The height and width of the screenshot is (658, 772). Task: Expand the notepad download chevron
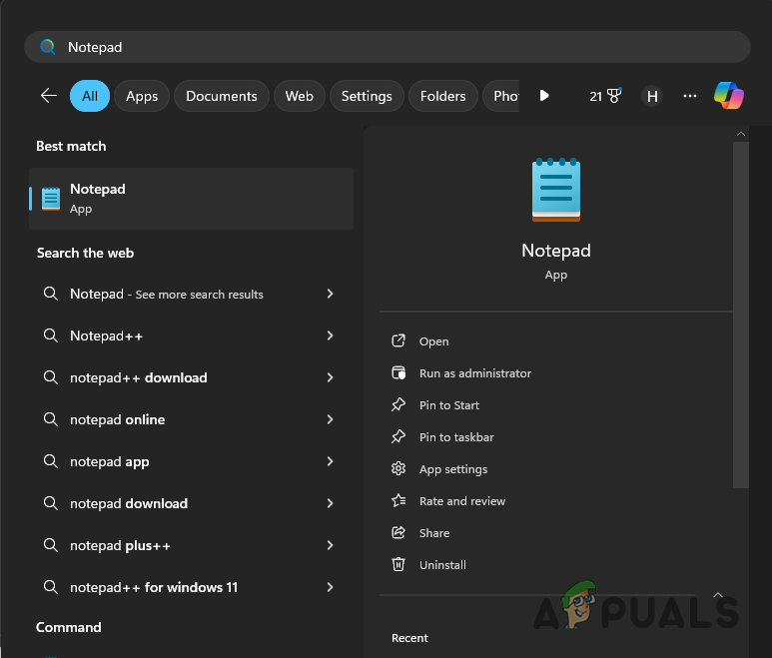(330, 503)
